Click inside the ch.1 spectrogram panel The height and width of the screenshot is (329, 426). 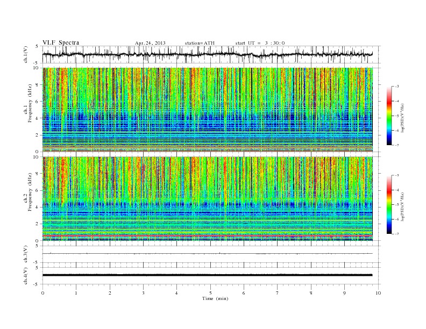pyautogui.click(x=207, y=110)
